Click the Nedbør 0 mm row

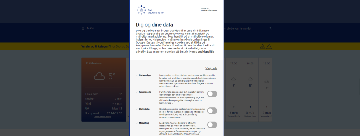pos(104,99)
